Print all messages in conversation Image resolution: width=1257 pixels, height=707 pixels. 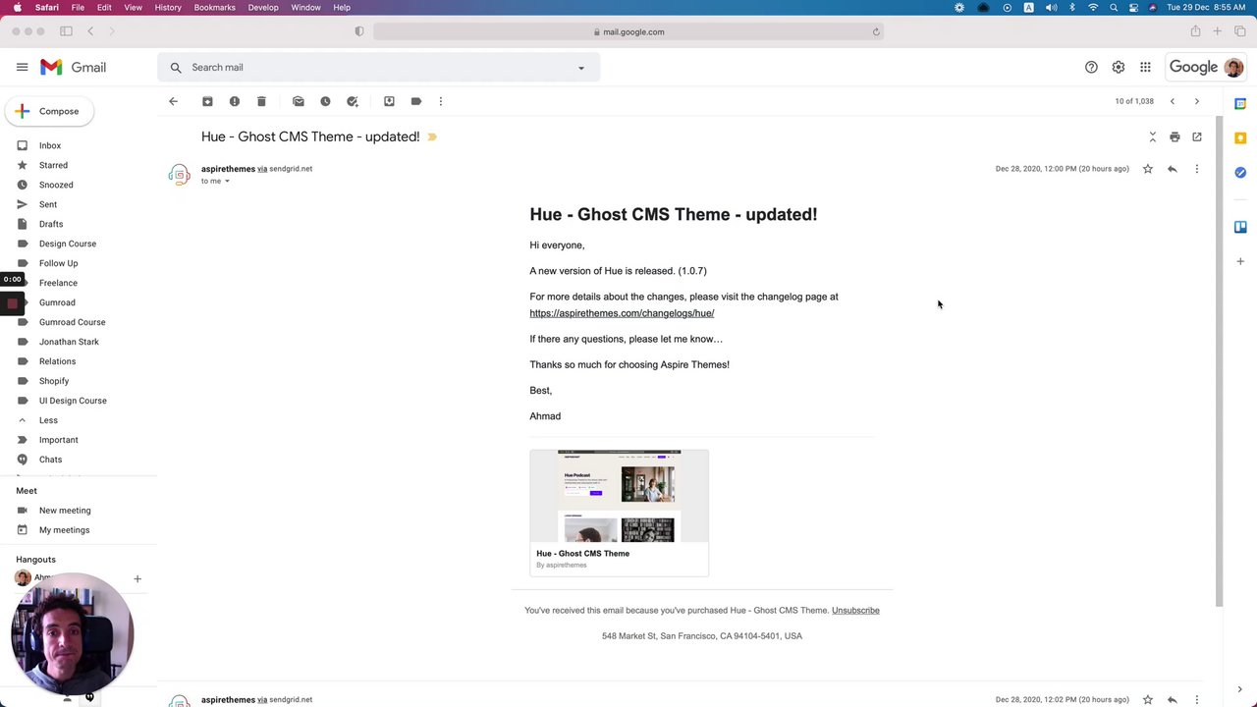coord(1175,136)
